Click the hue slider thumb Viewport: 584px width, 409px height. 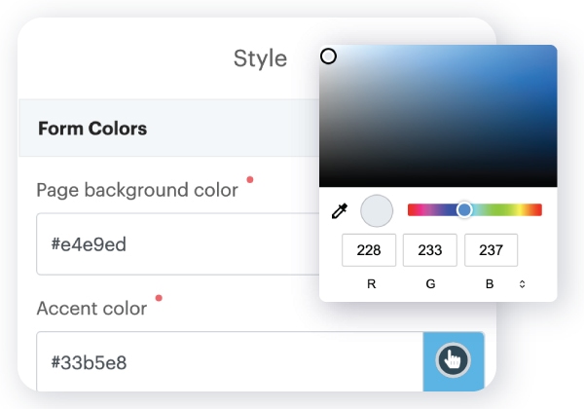coord(464,209)
